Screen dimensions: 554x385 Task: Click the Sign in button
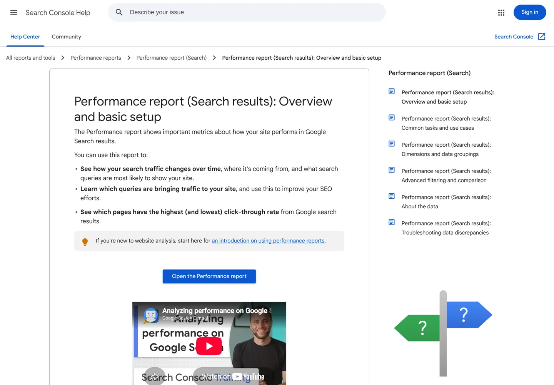(x=530, y=12)
